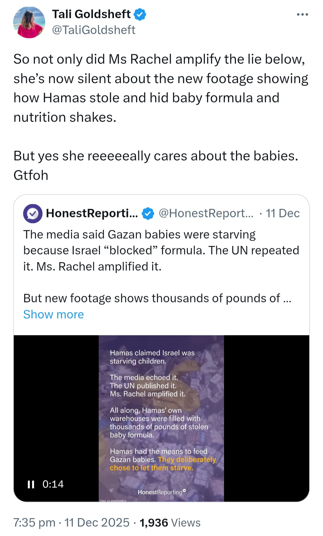Click the Tali Goldsheft display name

click(x=92, y=14)
